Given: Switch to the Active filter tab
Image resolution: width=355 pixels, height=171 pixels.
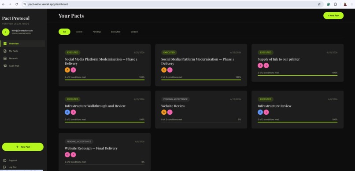Looking at the screenshot, I should coord(79,32).
